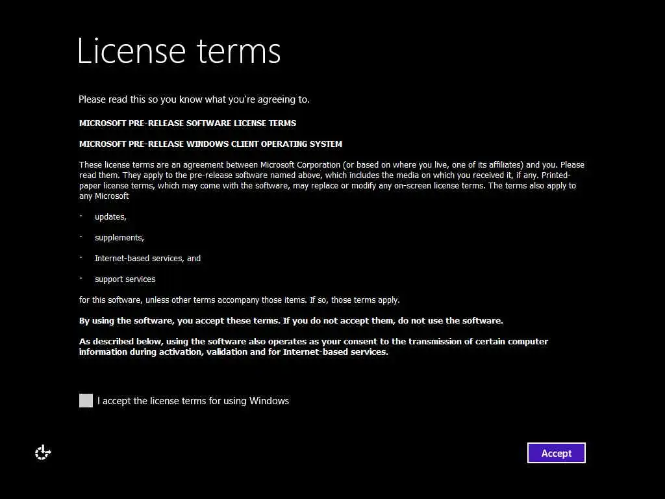Open the Ease of Access icon
The image size is (665, 499).
43,453
